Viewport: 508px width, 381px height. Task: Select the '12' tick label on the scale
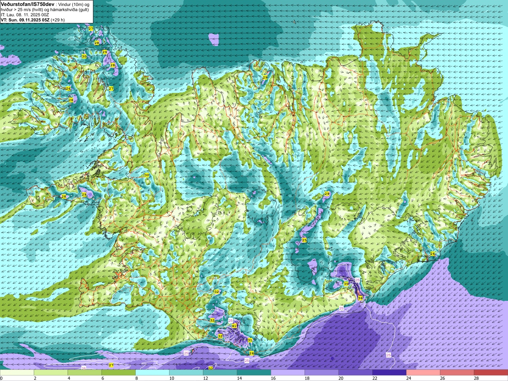coord(205,378)
